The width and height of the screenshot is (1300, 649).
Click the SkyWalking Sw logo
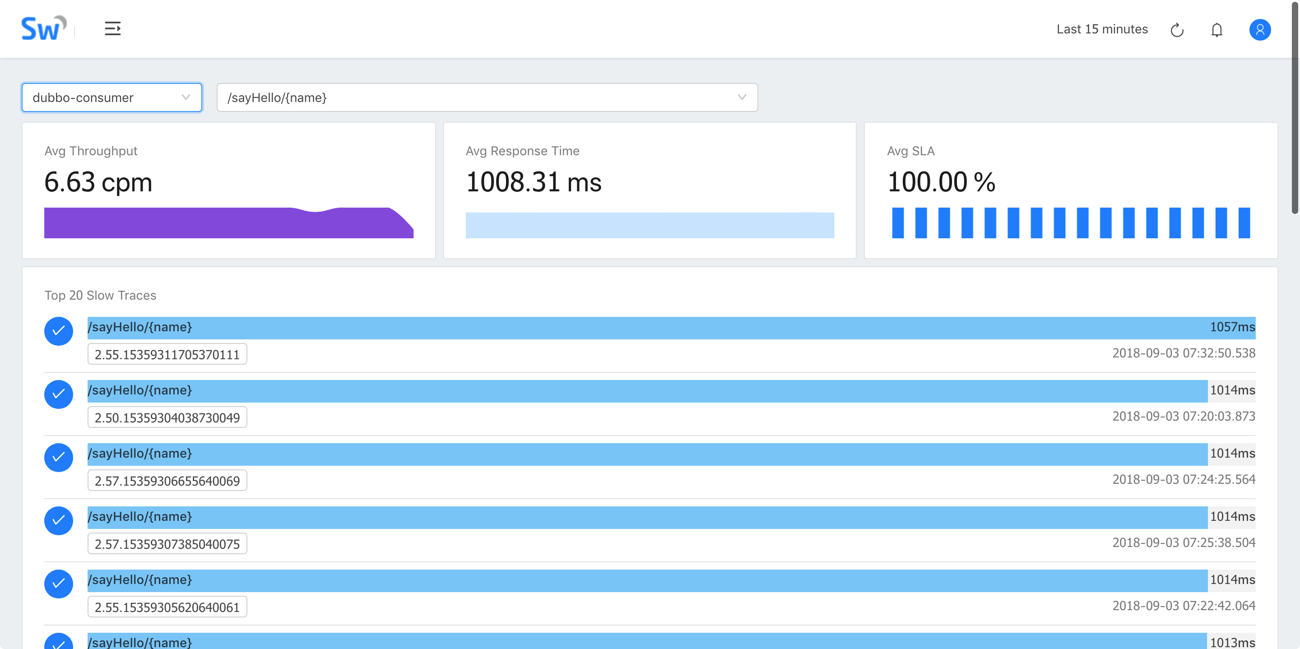(x=43, y=28)
